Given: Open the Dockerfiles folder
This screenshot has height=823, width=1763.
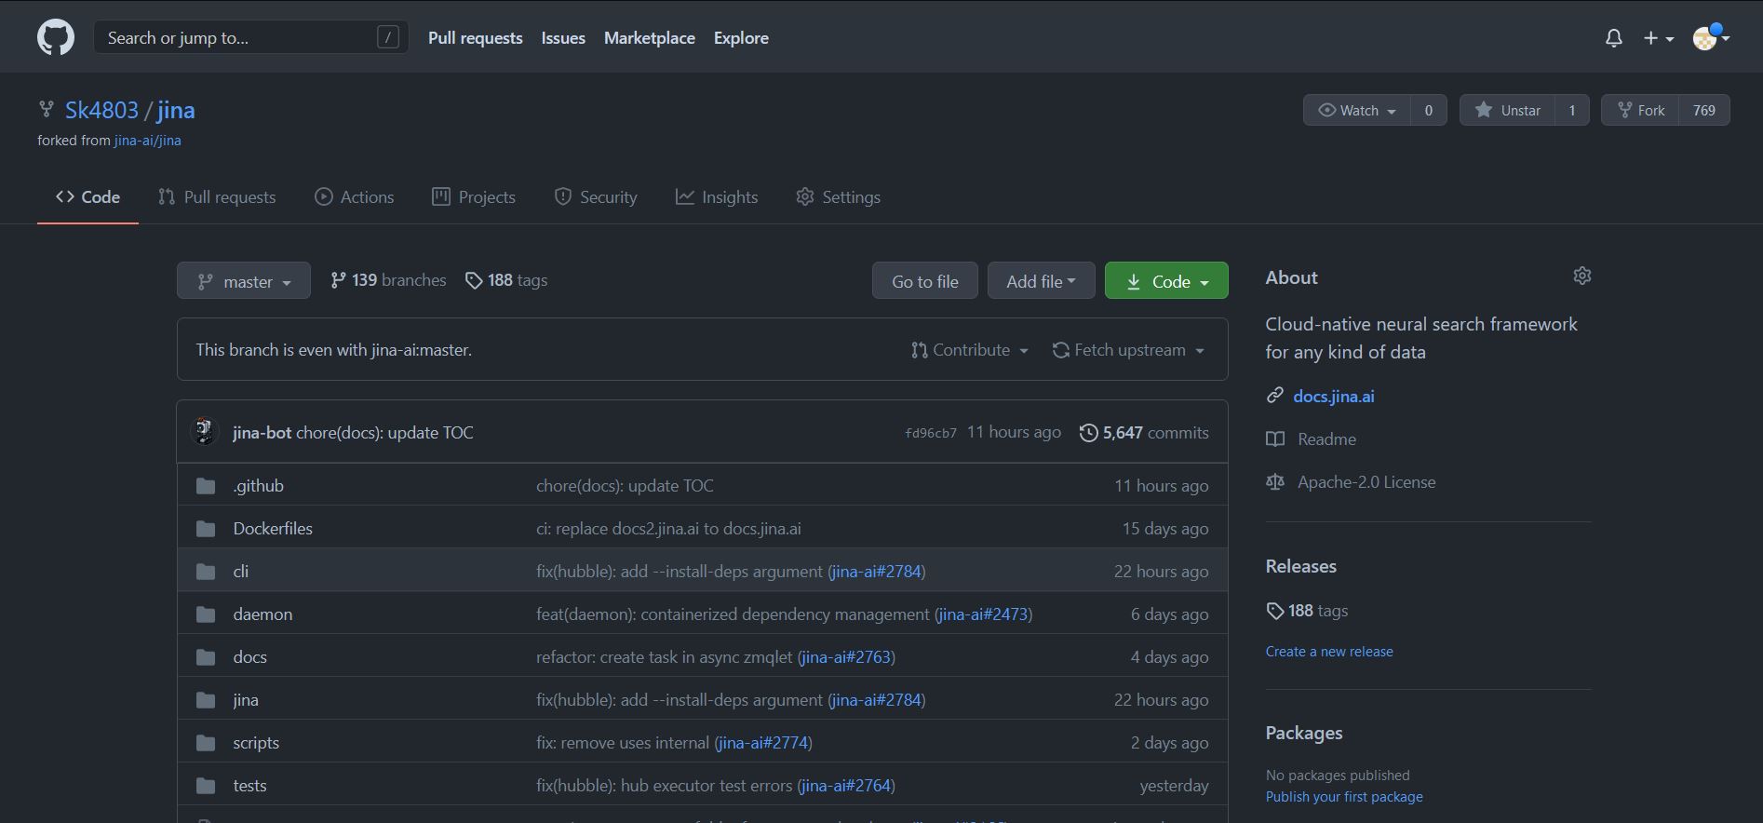Looking at the screenshot, I should [x=273, y=529].
